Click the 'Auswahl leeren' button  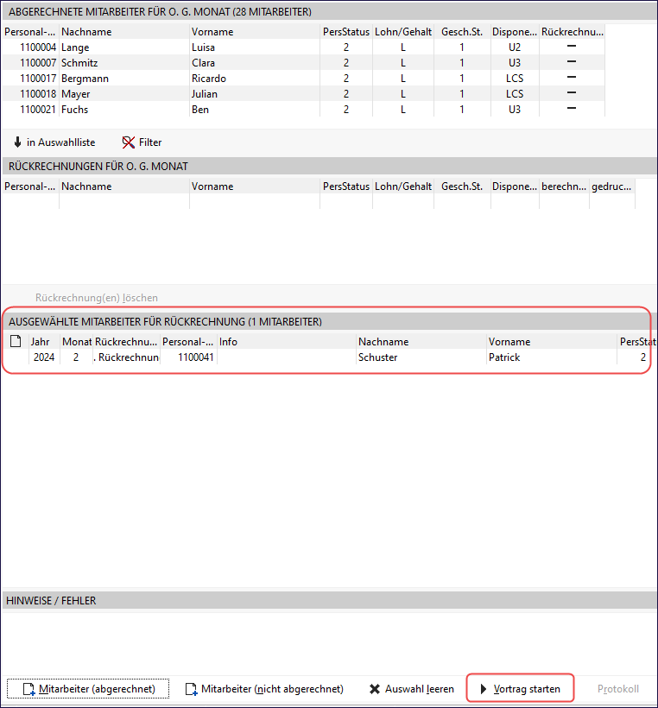pos(411,689)
